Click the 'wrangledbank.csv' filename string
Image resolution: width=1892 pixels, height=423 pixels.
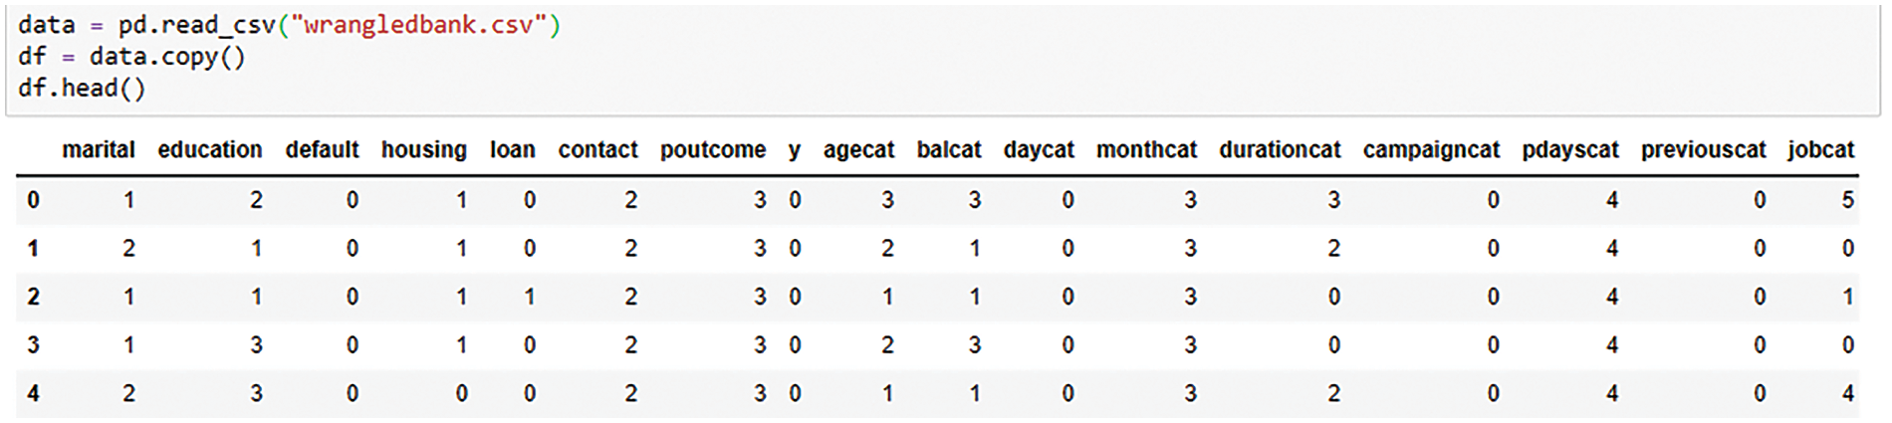coord(418,25)
